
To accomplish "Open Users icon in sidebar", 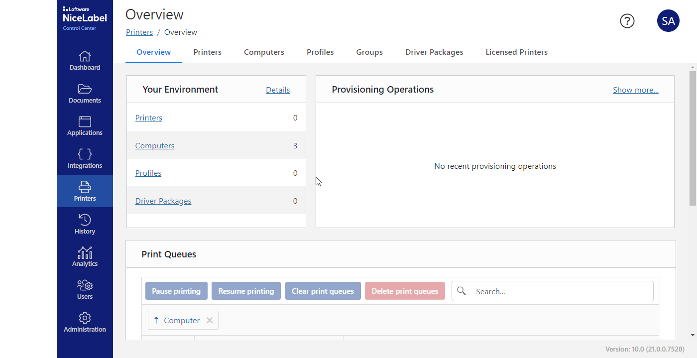I will (85, 285).
